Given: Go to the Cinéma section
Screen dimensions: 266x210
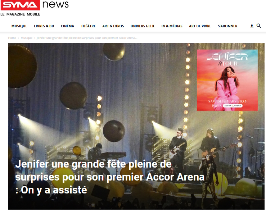Looking at the screenshot, I should pyautogui.click(x=68, y=26).
